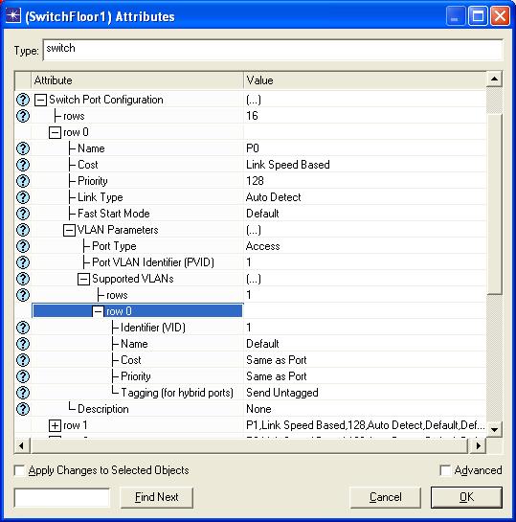Image resolution: width=516 pixels, height=522 pixels.
Task: Collapse the Supported VLANs node
Action: pos(83,280)
